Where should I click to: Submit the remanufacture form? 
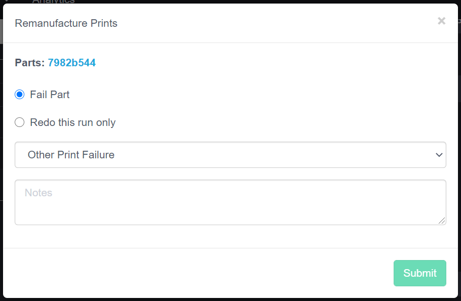tap(419, 273)
